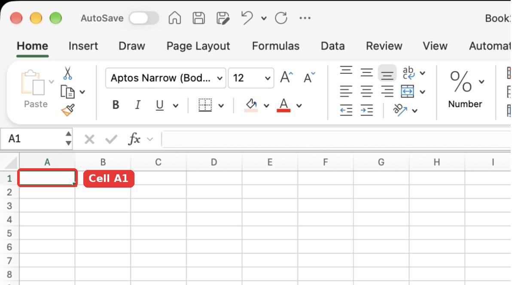Toggle the AutoSave switch
The image size is (512, 285).
(143, 18)
